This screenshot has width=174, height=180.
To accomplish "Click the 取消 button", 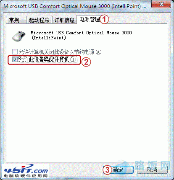I will pyautogui.click(x=152, y=170).
